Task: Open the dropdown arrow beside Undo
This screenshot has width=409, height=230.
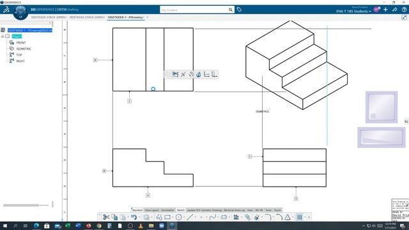Action: tap(139, 217)
